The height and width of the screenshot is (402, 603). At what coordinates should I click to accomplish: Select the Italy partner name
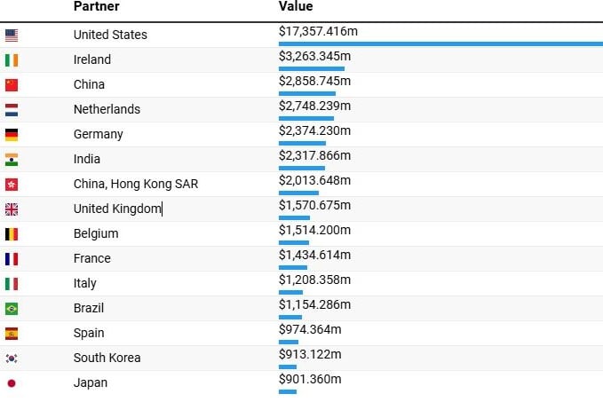tap(85, 283)
